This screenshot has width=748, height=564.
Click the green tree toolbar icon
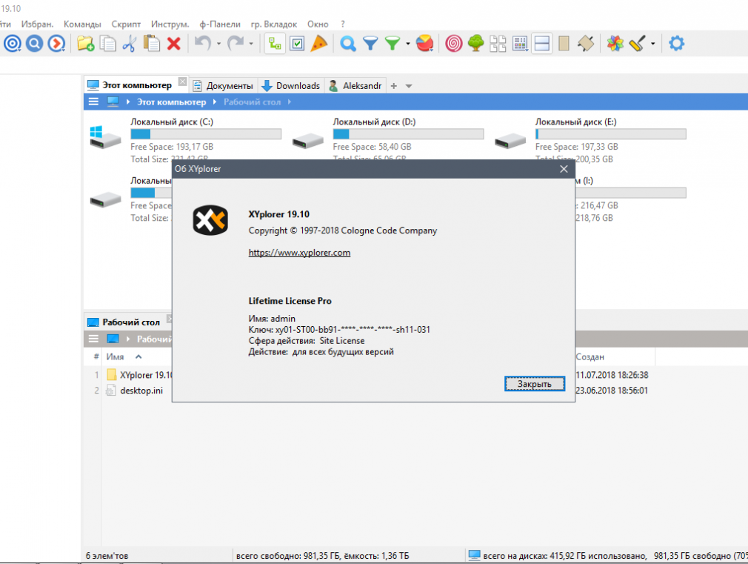click(475, 44)
